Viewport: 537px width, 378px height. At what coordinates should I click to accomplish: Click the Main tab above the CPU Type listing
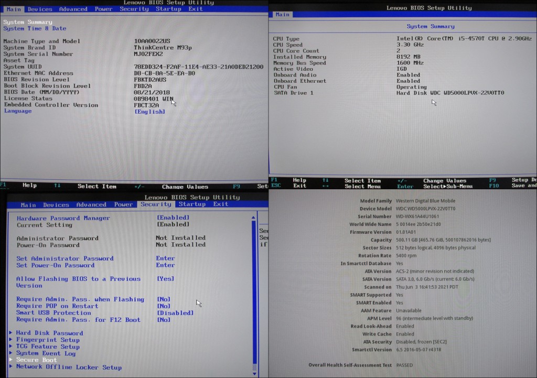[x=283, y=14]
